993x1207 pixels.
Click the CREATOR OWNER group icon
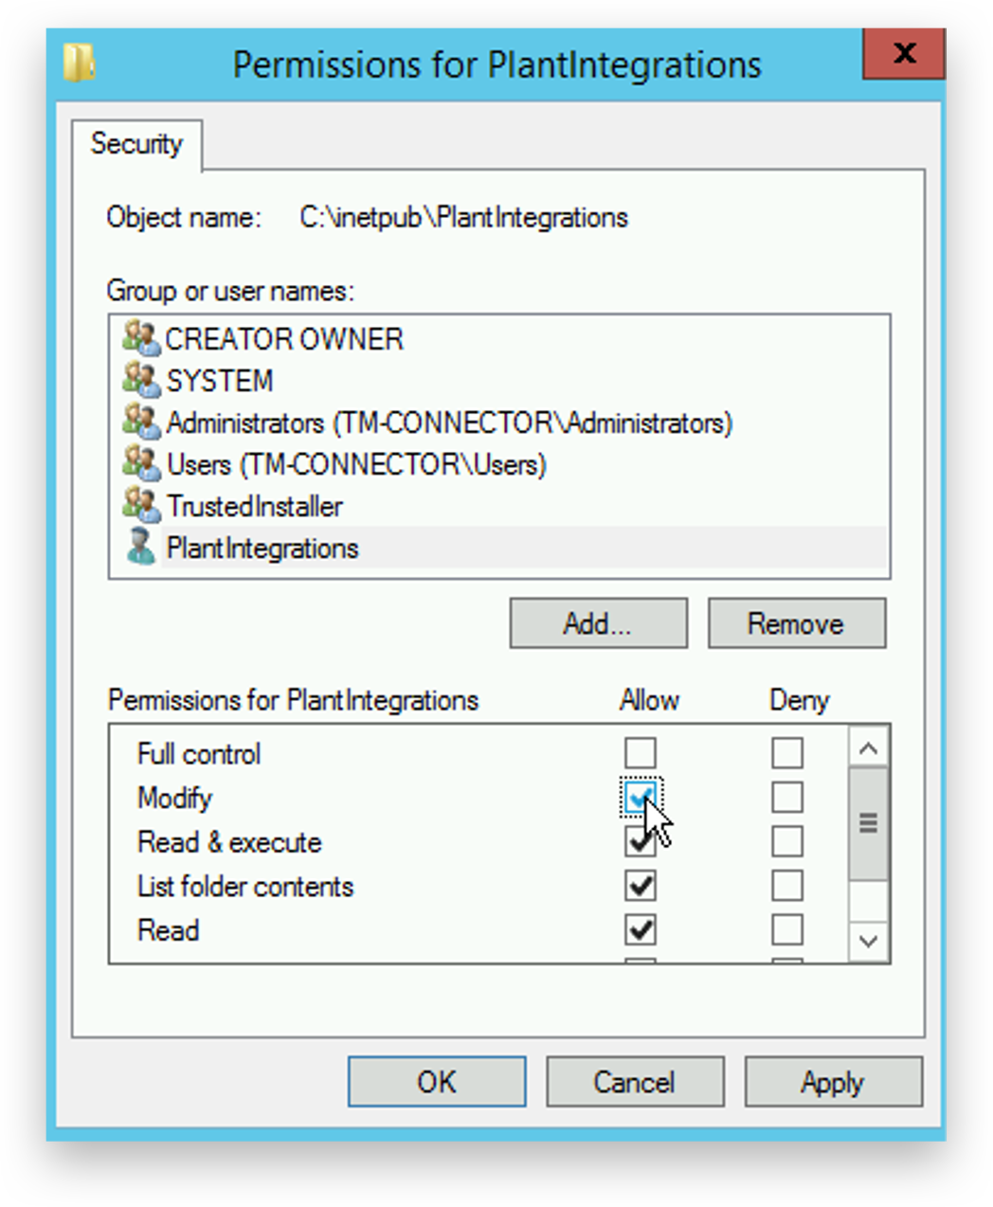[x=141, y=338]
